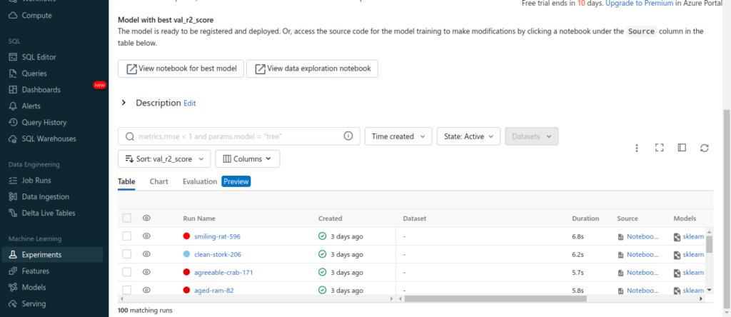731x317 pixels.
Task: Switch to the Evaluation tab
Action: (x=200, y=181)
